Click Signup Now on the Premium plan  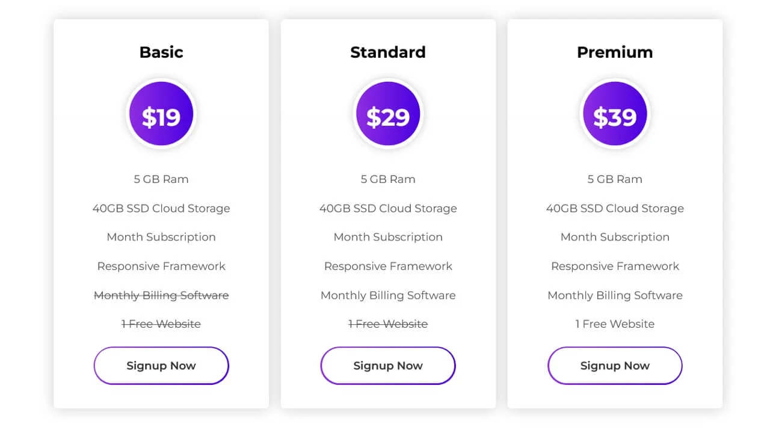pos(614,366)
